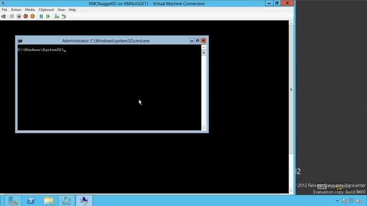Click the VM Connection scrollbar up arrow
This screenshot has height=206, width=367.
[291, 23]
